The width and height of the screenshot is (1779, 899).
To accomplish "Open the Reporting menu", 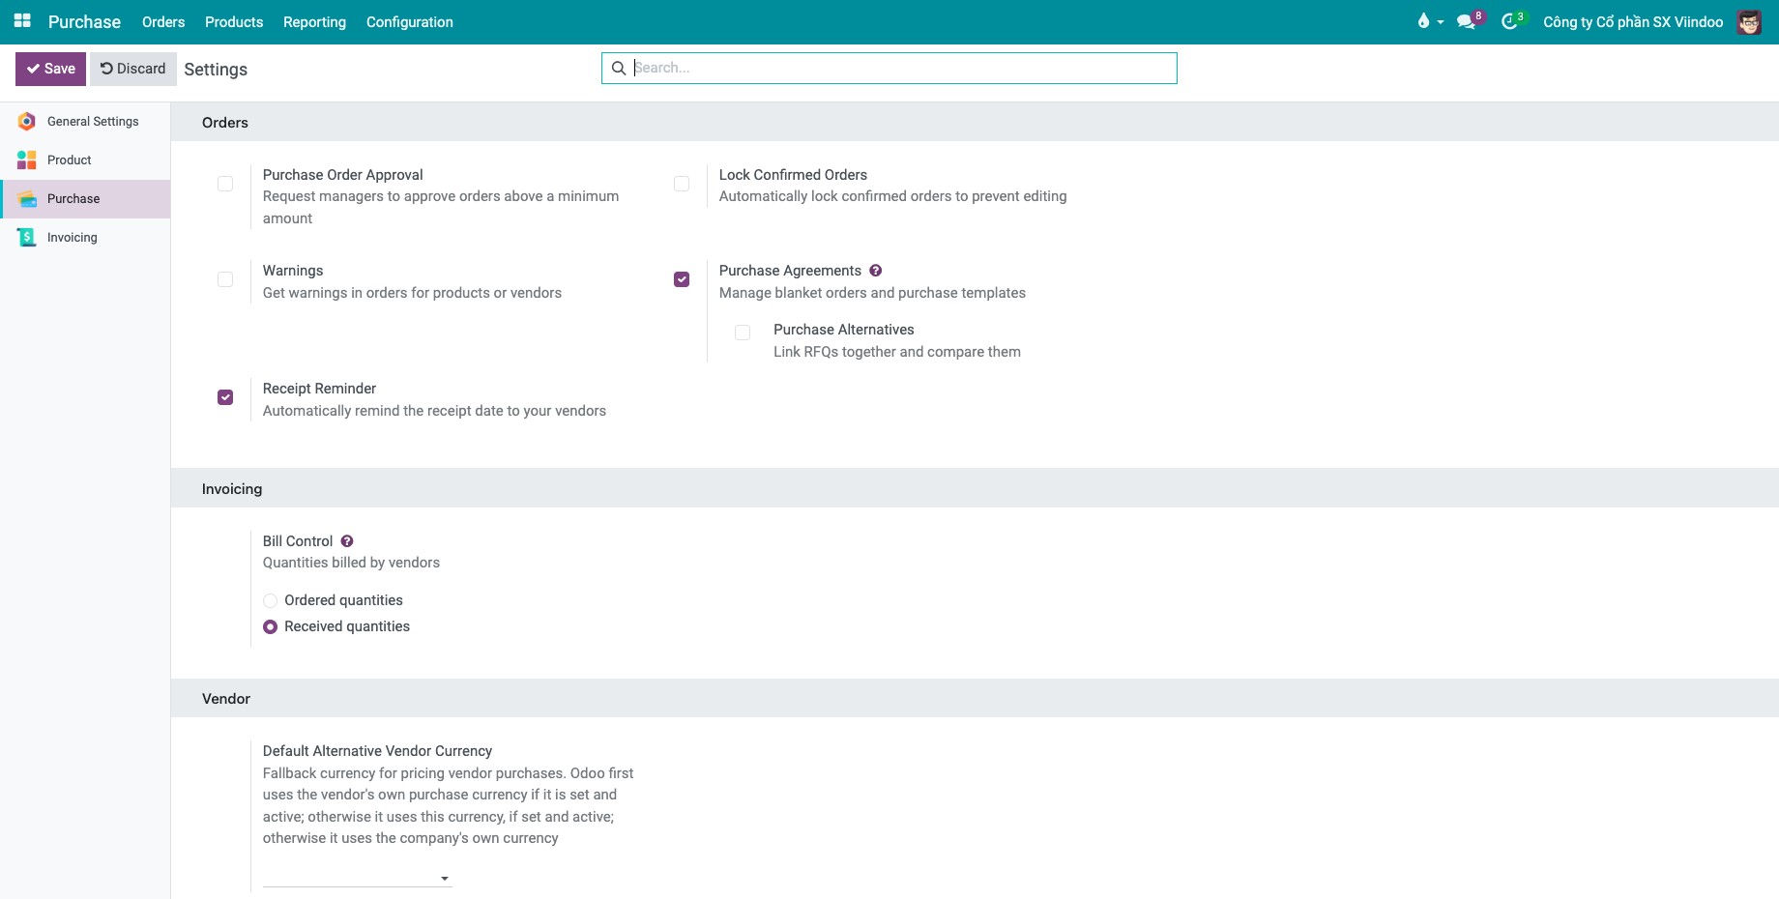I will click(x=314, y=22).
